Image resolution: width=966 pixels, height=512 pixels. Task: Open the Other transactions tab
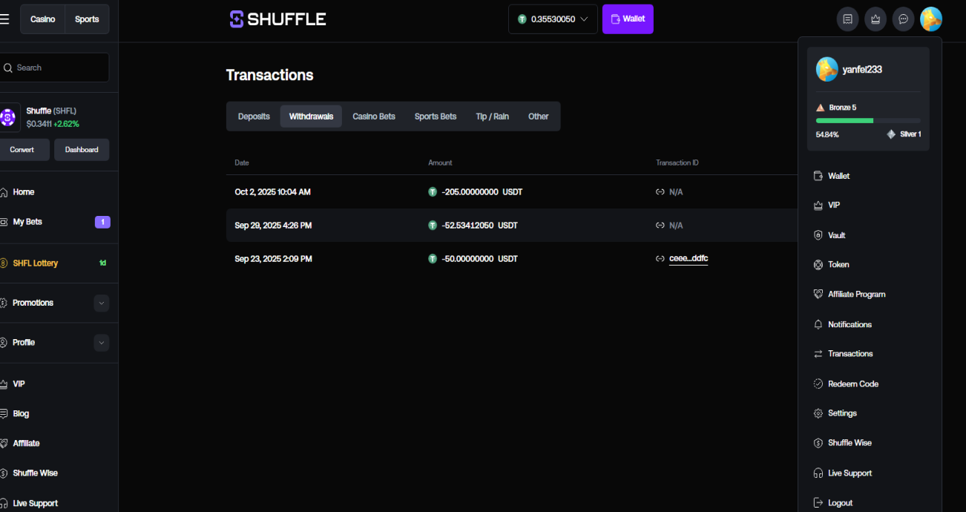pos(539,116)
